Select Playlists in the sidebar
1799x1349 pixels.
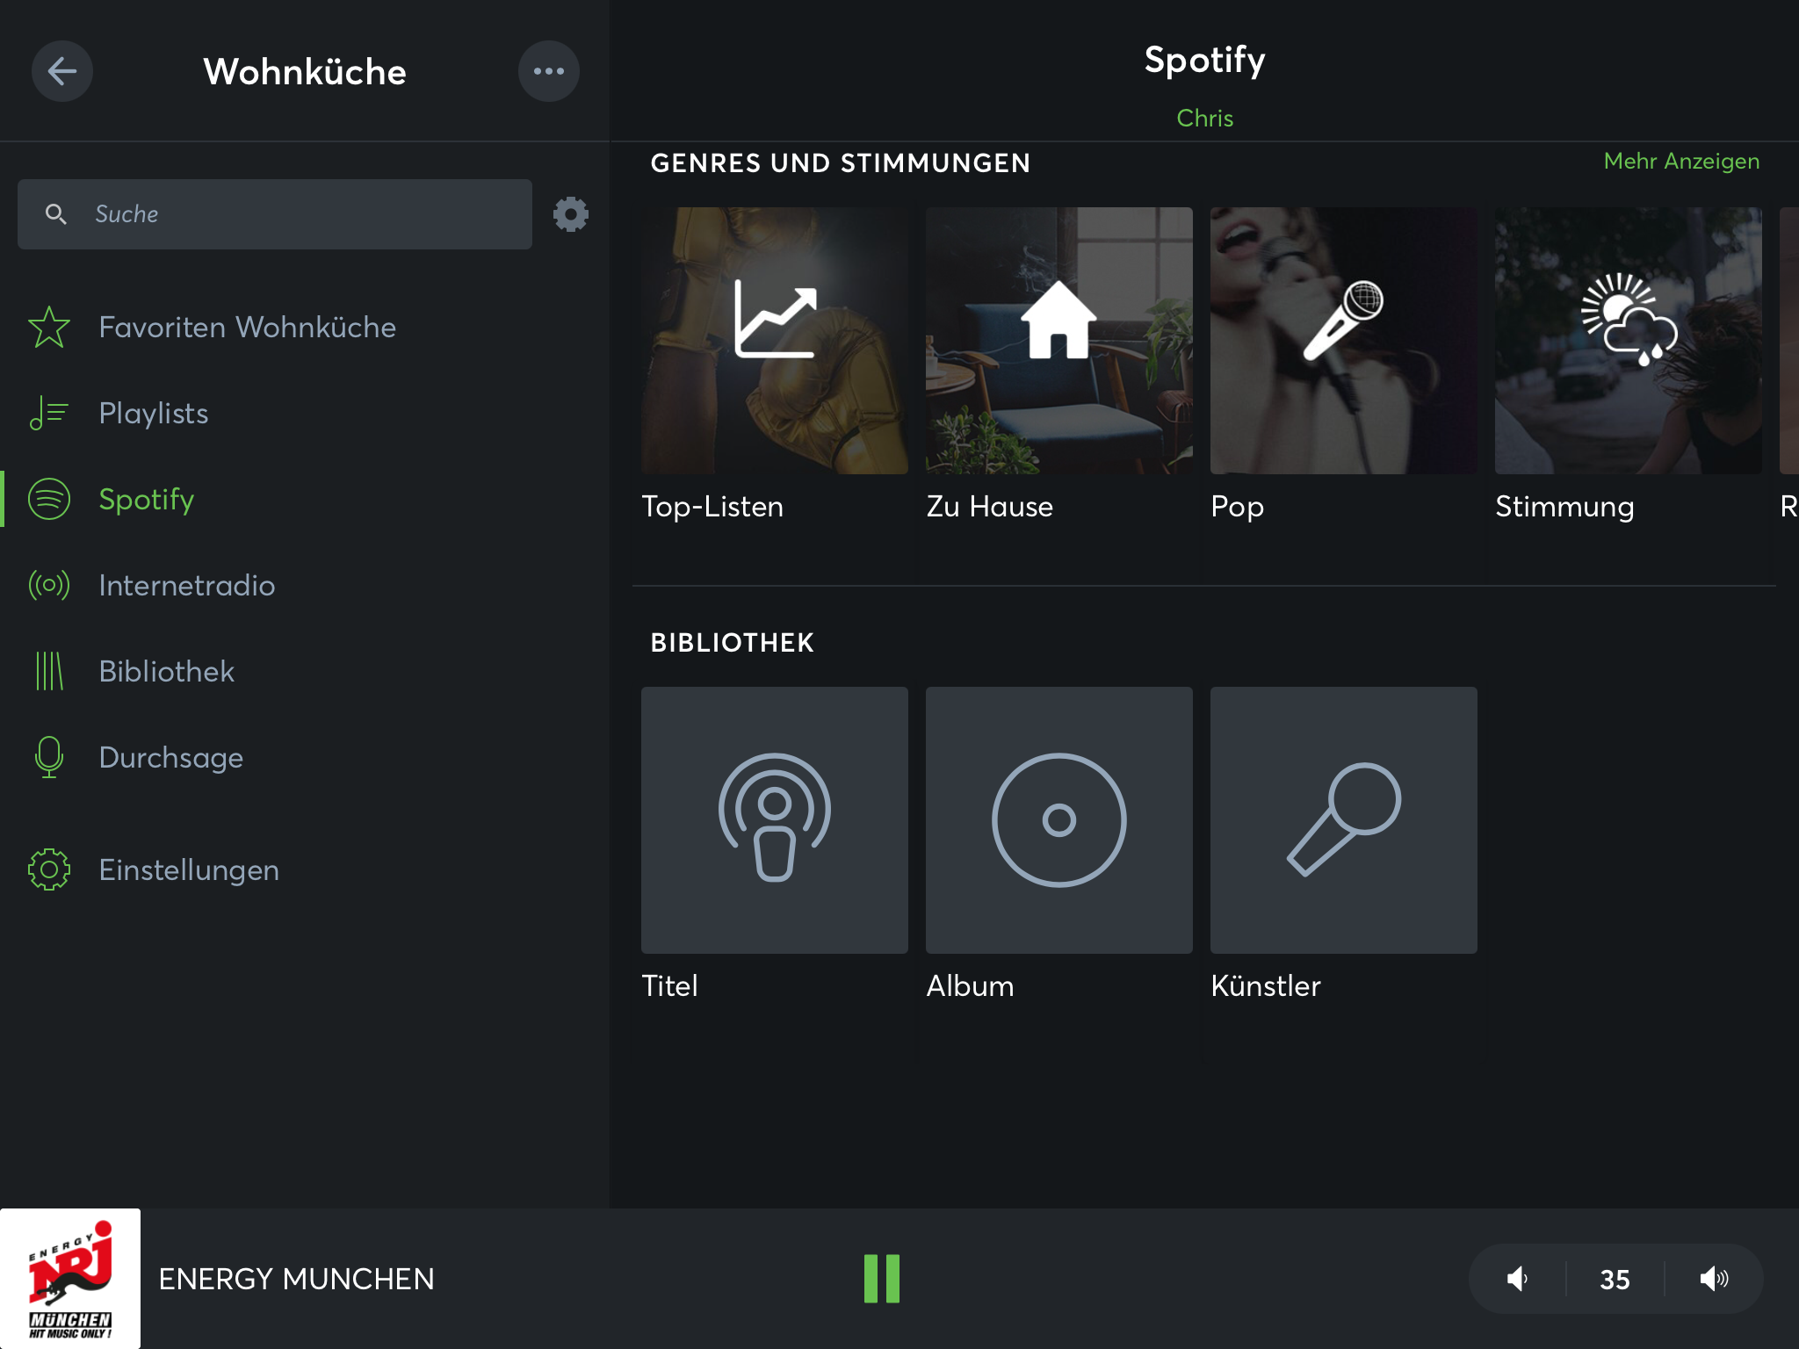[154, 414]
